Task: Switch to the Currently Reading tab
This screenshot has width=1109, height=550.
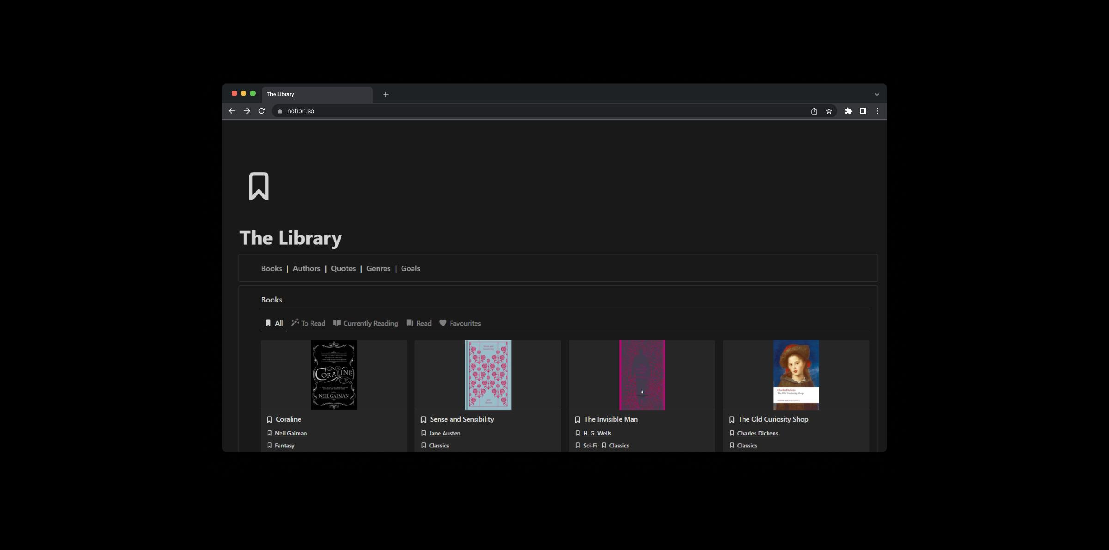Action: [x=366, y=323]
